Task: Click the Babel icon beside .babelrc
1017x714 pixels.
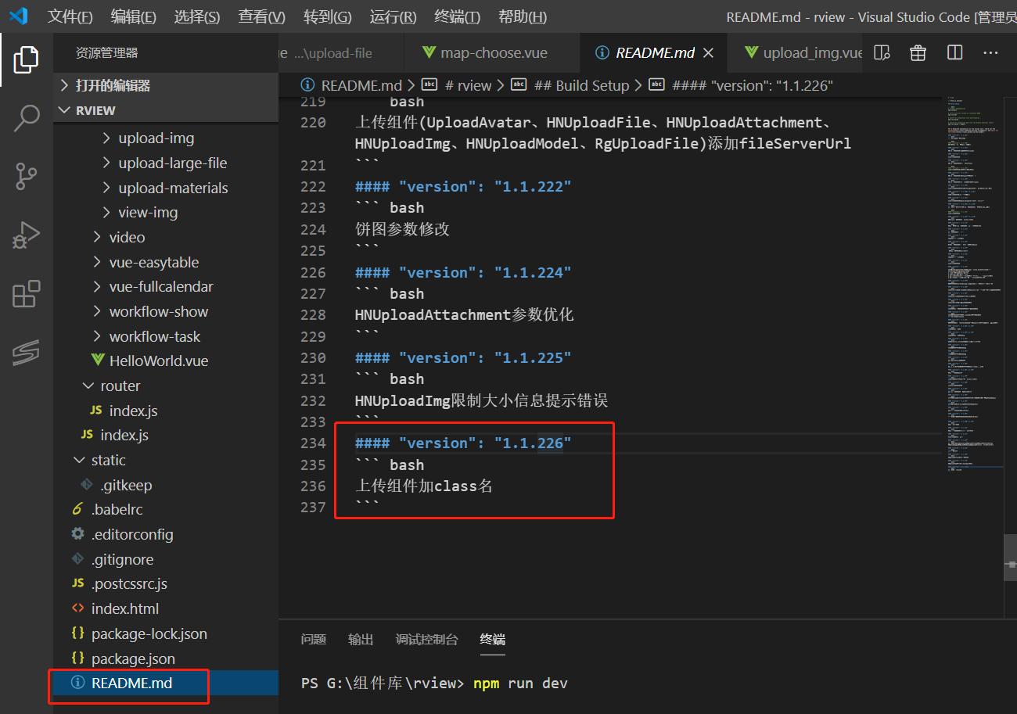Action: [x=77, y=509]
